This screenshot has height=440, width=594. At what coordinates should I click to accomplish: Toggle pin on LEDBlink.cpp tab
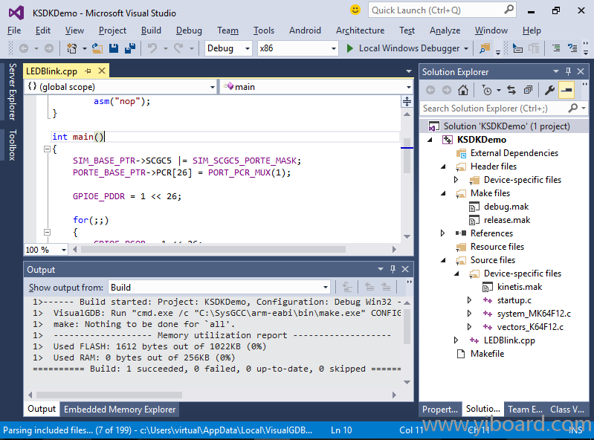[x=88, y=71]
